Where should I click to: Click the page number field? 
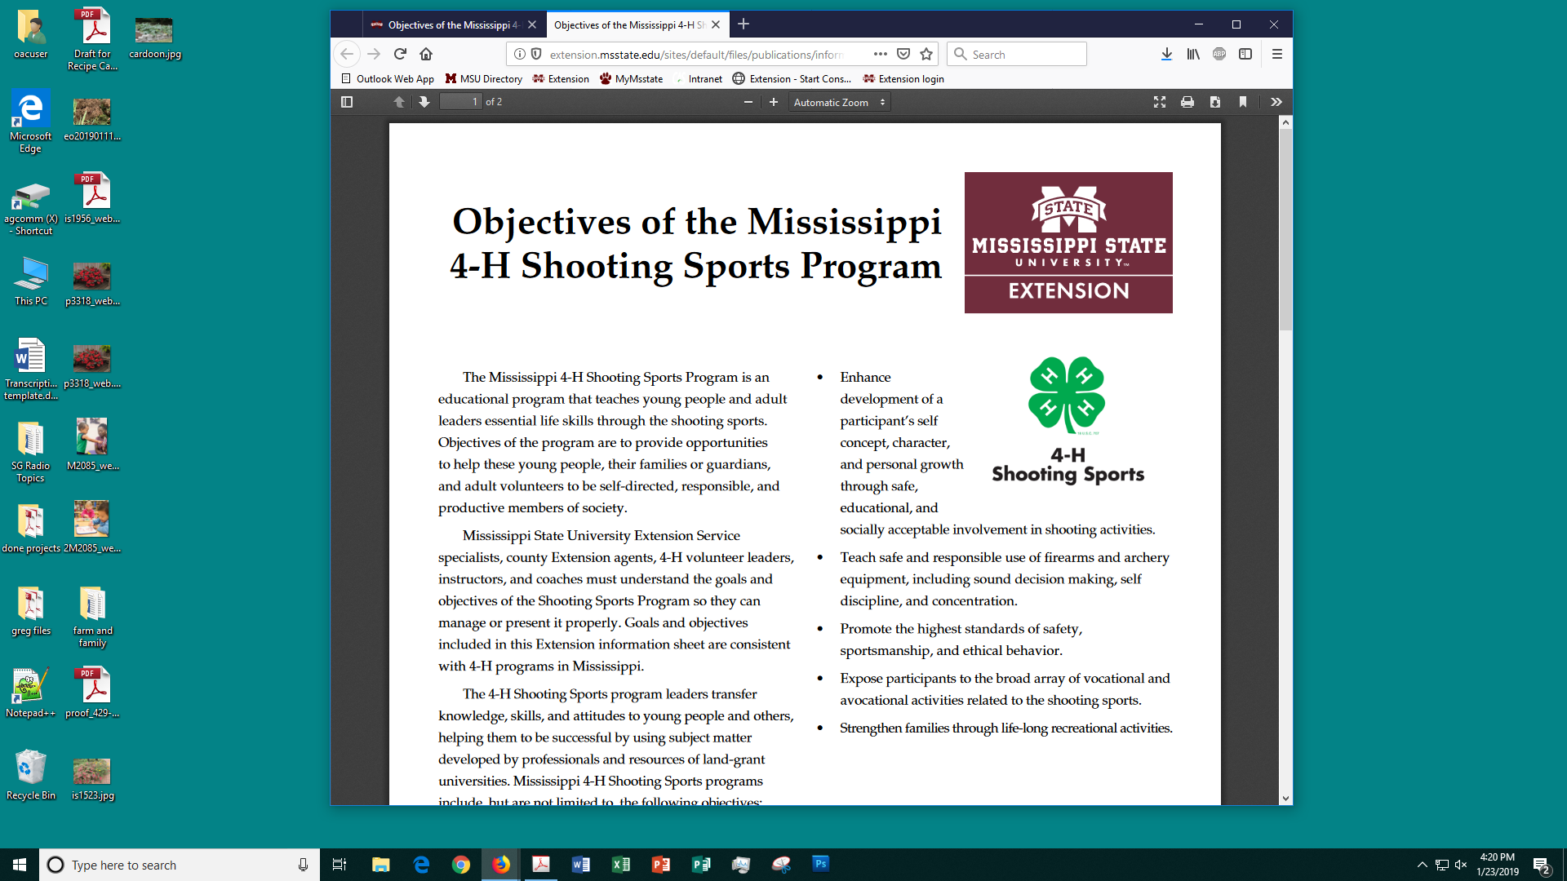click(x=461, y=102)
